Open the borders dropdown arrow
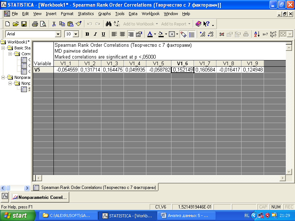This screenshot has width=295, height=221. pyautogui.click(x=177, y=34)
